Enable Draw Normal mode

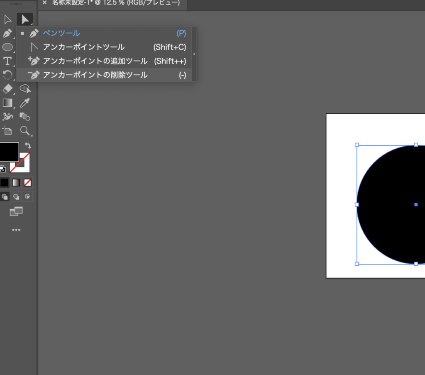[5, 196]
